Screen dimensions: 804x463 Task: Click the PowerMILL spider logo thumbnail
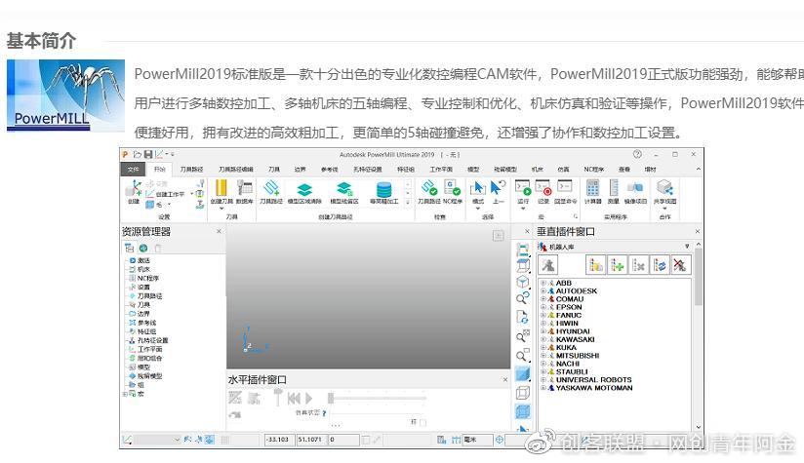click(x=65, y=96)
